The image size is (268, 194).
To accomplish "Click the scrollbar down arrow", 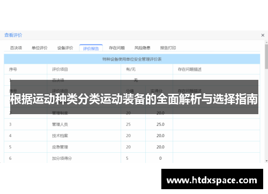I will (x=266, y=161).
